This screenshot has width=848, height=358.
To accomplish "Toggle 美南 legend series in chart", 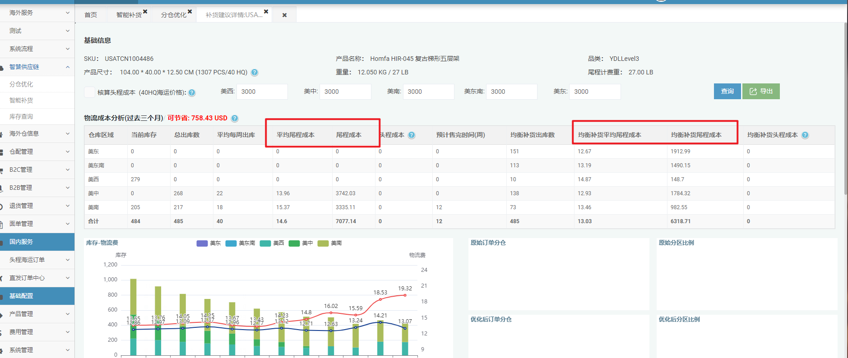I will [x=329, y=243].
